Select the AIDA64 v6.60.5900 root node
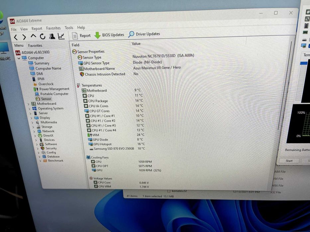The width and height of the screenshot is (310, 232). pos(33,52)
